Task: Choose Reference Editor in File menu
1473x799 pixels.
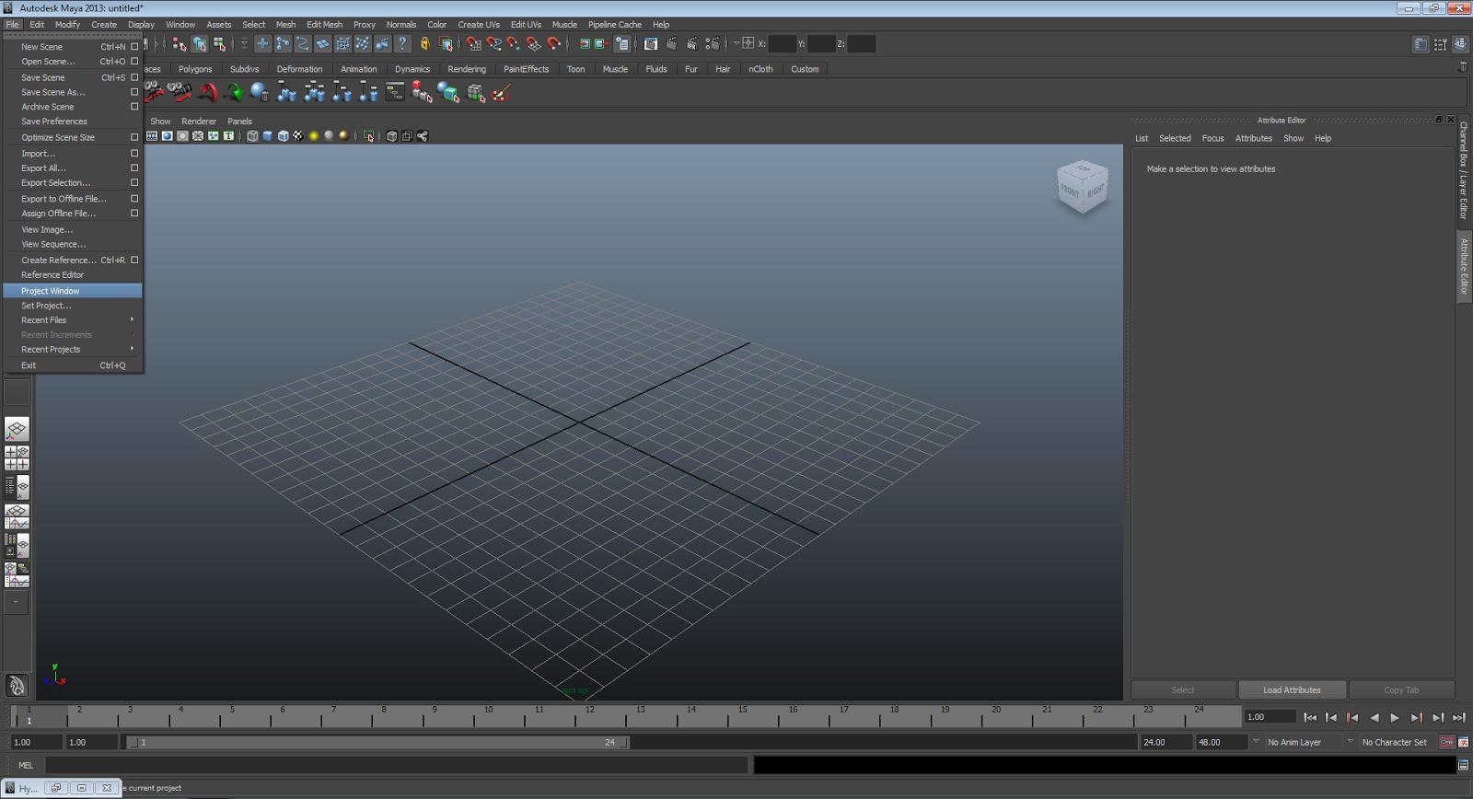Action: [73, 275]
